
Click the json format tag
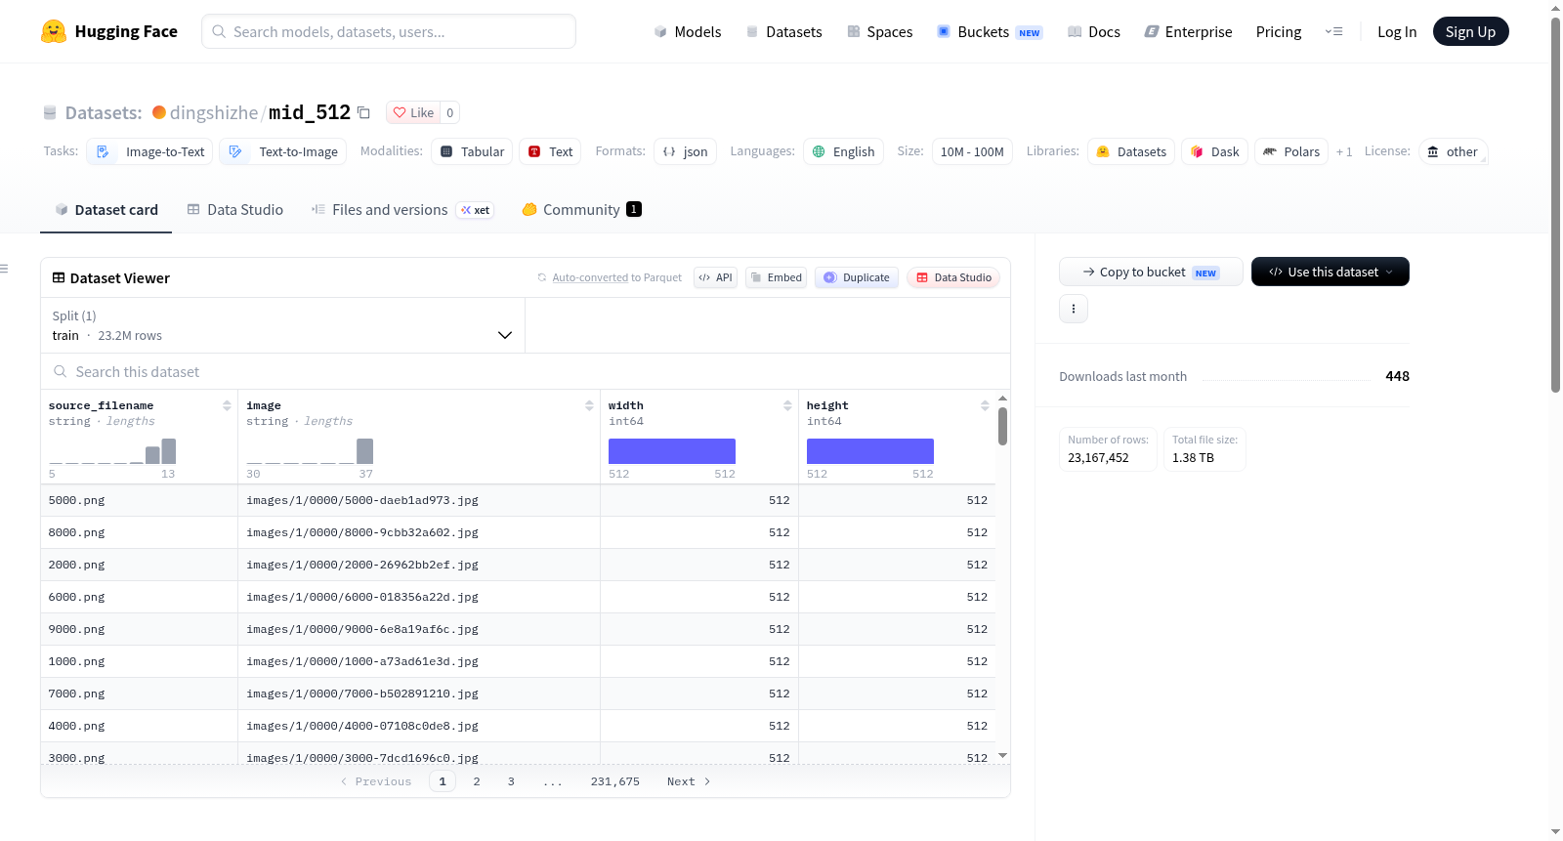pyautogui.click(x=685, y=151)
